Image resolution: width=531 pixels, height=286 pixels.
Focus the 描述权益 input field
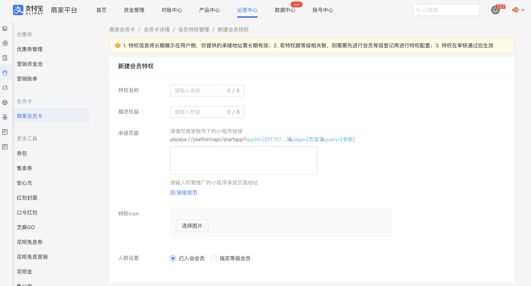point(207,112)
